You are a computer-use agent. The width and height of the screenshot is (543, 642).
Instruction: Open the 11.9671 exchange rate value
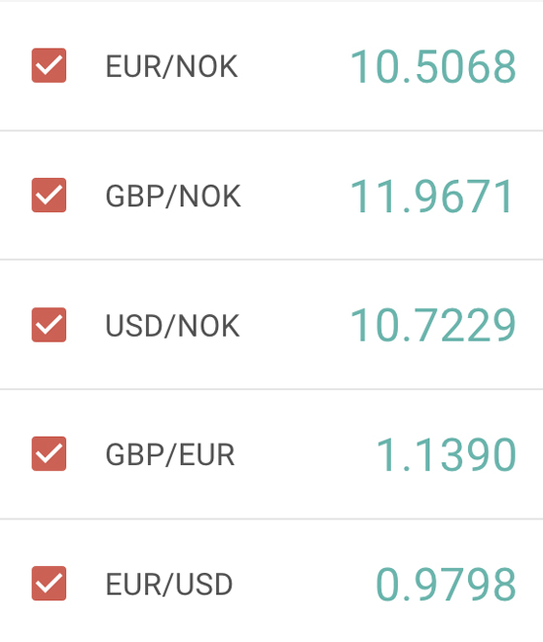431,197
